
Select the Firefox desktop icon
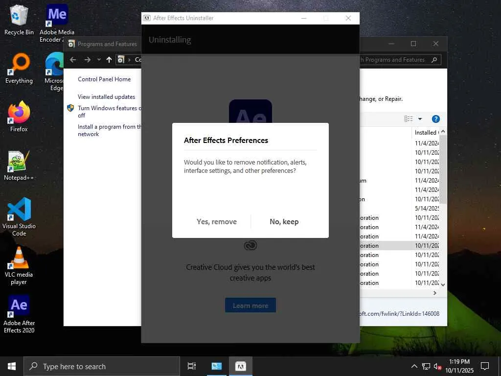click(x=19, y=117)
